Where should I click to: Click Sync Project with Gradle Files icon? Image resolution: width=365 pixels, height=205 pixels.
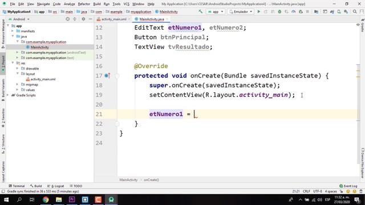point(332,11)
